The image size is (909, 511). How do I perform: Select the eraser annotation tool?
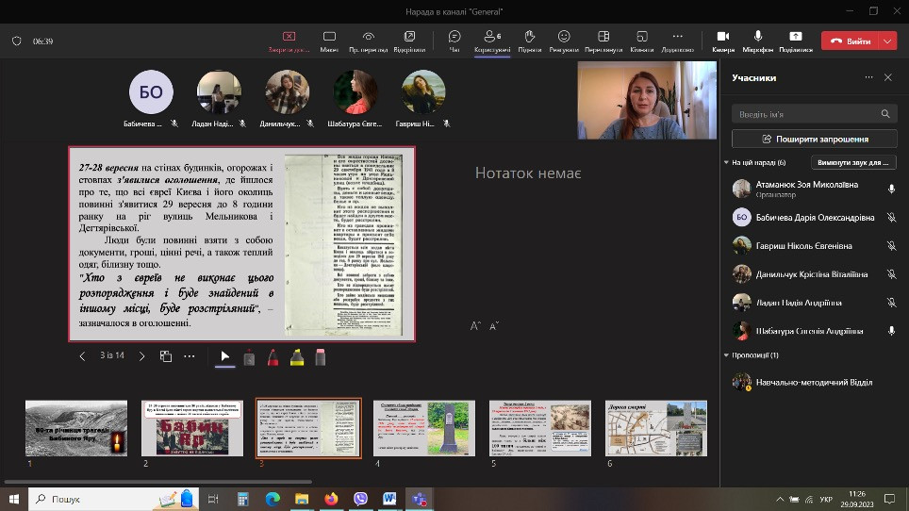coord(320,357)
